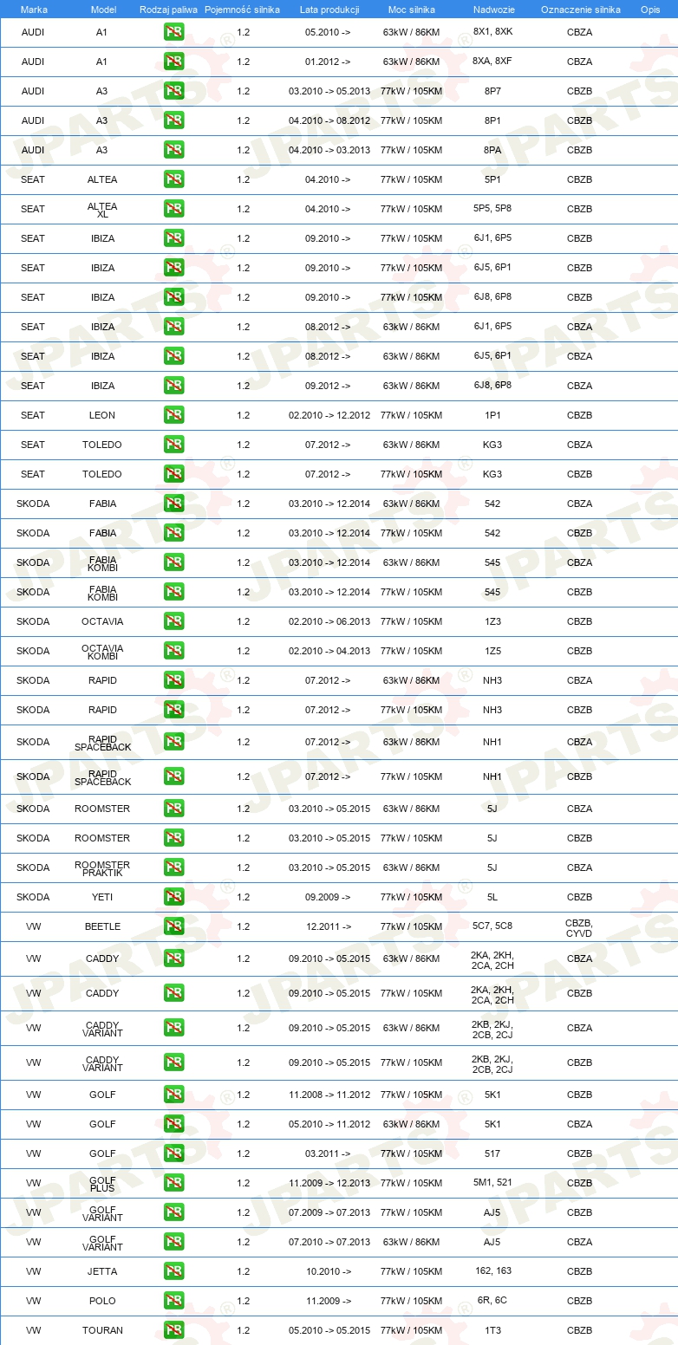
Task: Click the petrol icon in the SKODA YETI row
Action: pos(173,897)
